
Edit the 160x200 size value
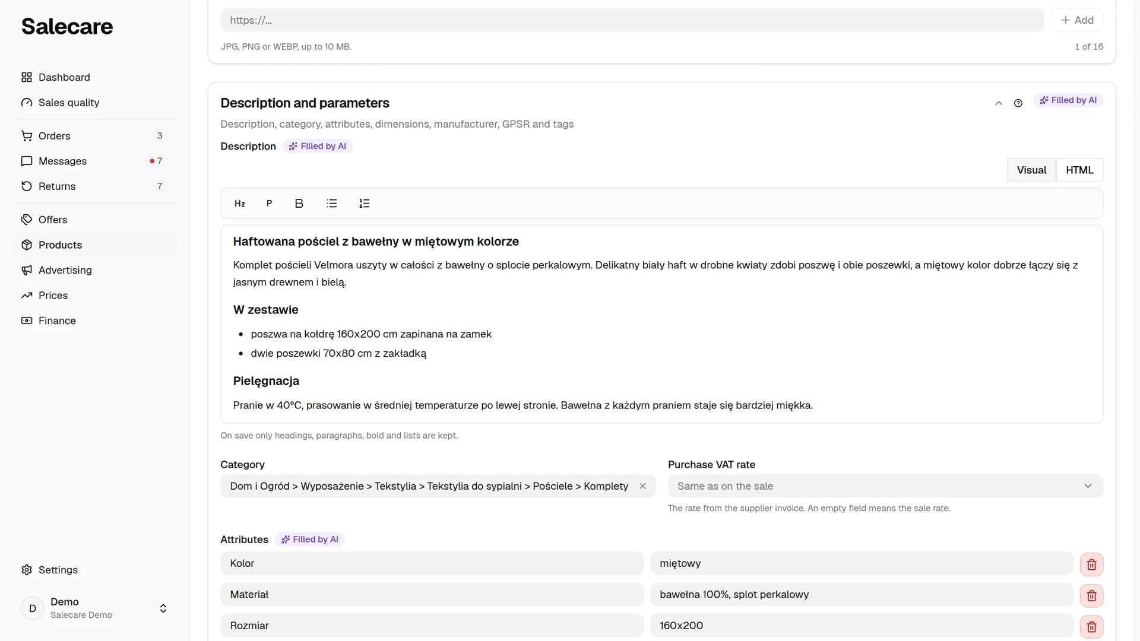pos(861,626)
